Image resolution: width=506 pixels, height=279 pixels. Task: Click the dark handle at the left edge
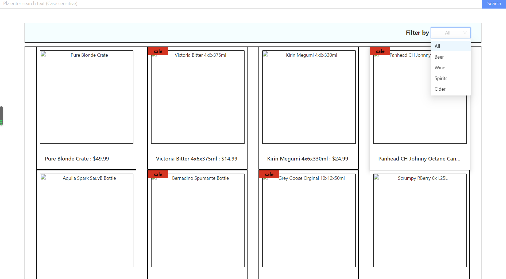1,116
